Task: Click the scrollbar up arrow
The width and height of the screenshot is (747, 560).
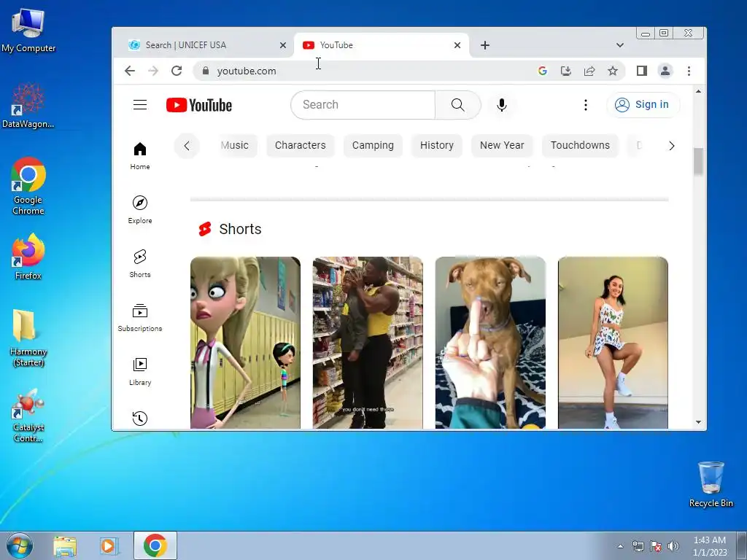Action: 698,91
